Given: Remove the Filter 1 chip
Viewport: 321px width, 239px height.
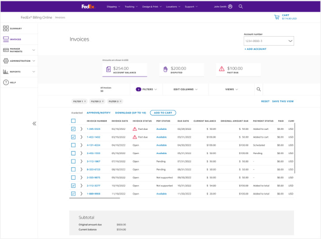Looking at the screenshot, I should (85, 101).
